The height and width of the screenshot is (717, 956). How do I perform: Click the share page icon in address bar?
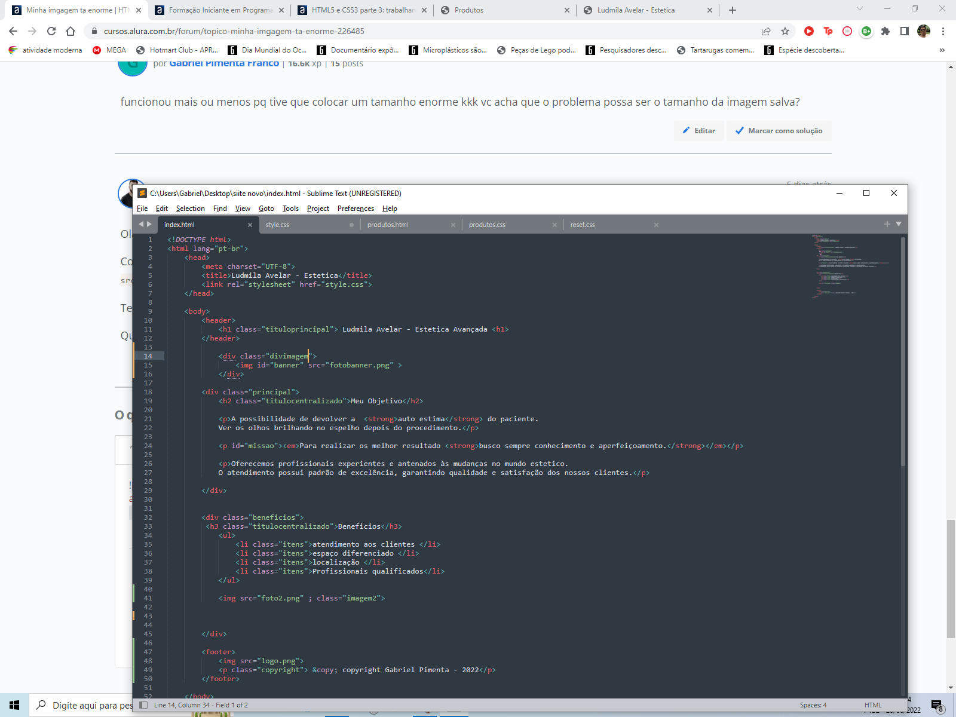(x=766, y=31)
